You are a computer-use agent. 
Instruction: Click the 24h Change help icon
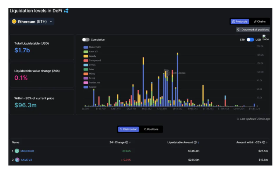127,142
